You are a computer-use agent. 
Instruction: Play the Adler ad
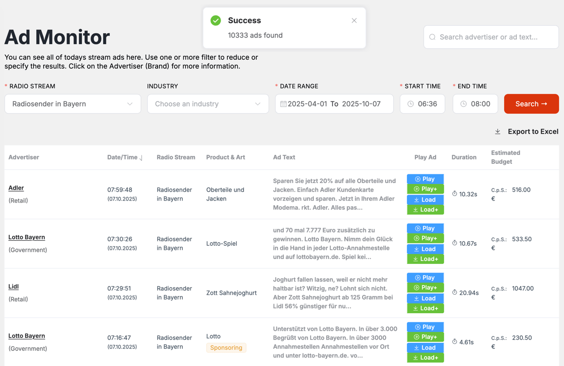coord(425,179)
